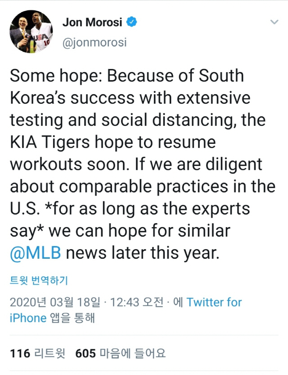Click the number 605 like count

pyautogui.click(x=85, y=354)
